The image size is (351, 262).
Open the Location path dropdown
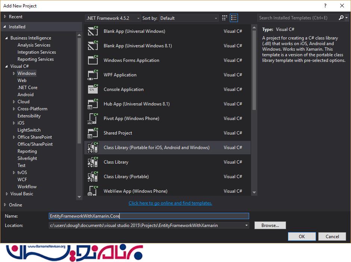pos(246,225)
